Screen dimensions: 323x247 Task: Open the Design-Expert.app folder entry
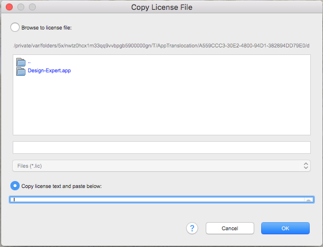[x=49, y=71]
